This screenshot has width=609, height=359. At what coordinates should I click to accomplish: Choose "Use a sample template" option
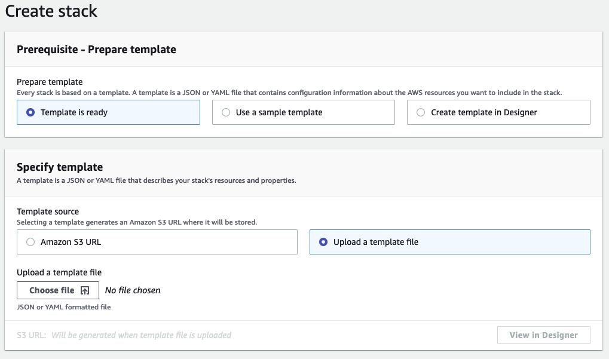(226, 112)
